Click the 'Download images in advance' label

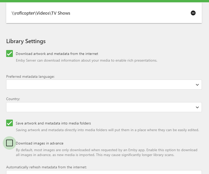[39, 143]
